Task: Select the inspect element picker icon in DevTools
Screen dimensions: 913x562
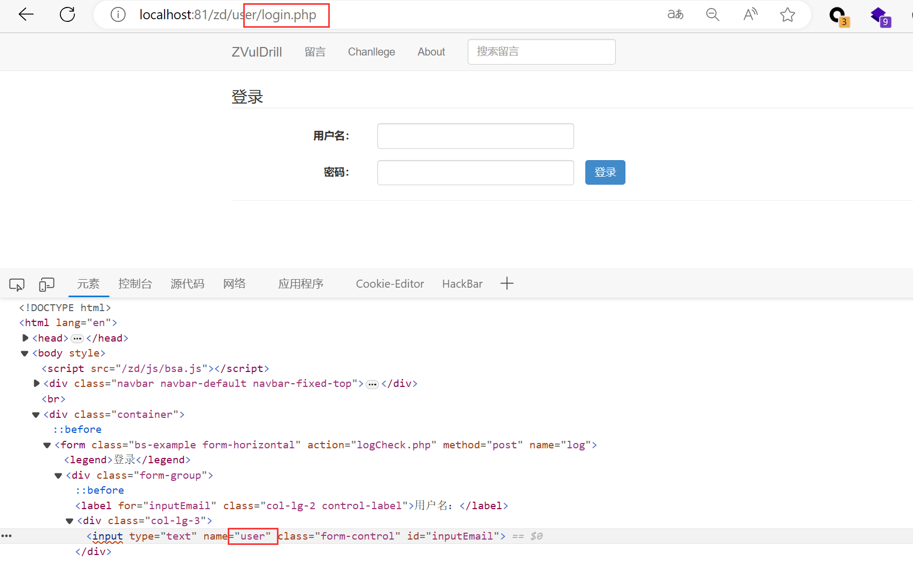Action: (x=17, y=284)
